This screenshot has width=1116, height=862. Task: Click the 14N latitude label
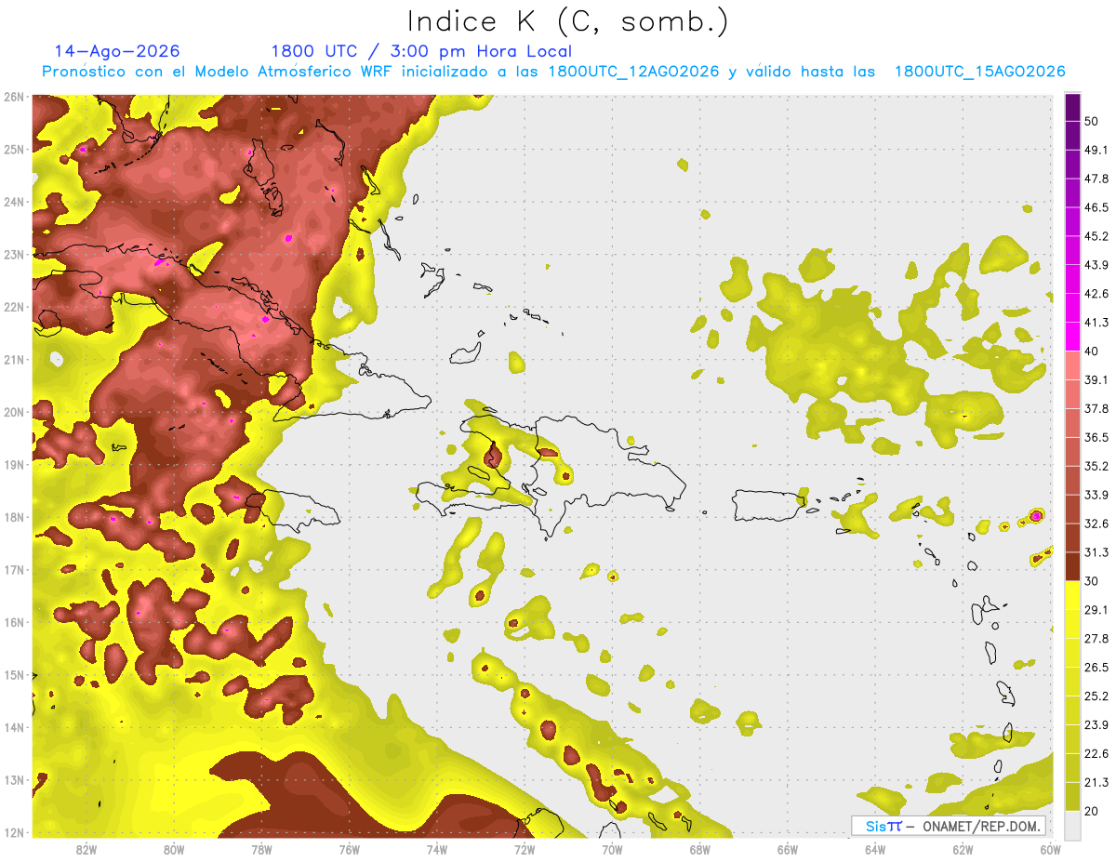[x=14, y=727]
